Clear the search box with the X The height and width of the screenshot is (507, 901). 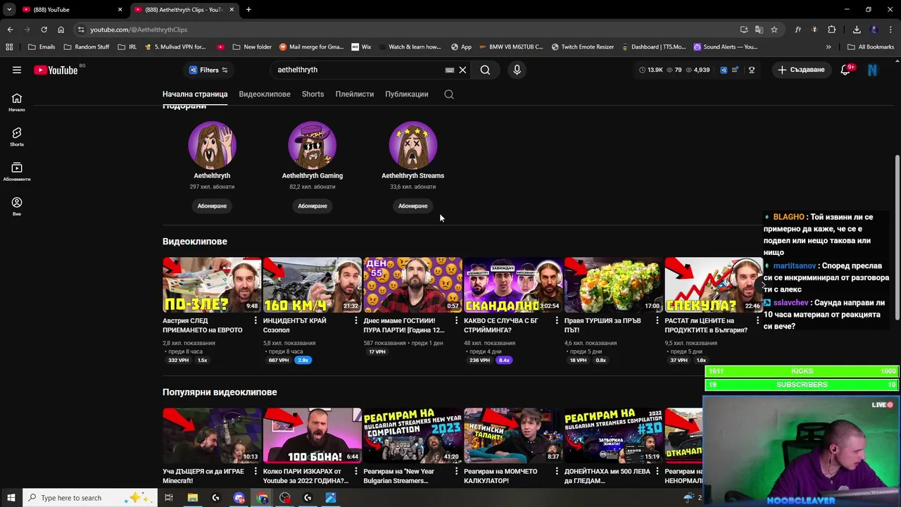click(x=462, y=70)
